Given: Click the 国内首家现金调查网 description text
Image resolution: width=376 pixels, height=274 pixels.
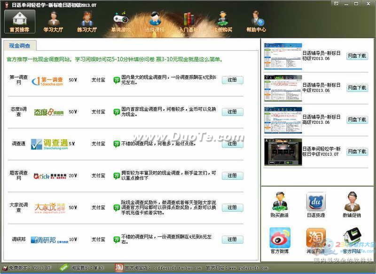Looking at the screenshot, I should 169,112.
